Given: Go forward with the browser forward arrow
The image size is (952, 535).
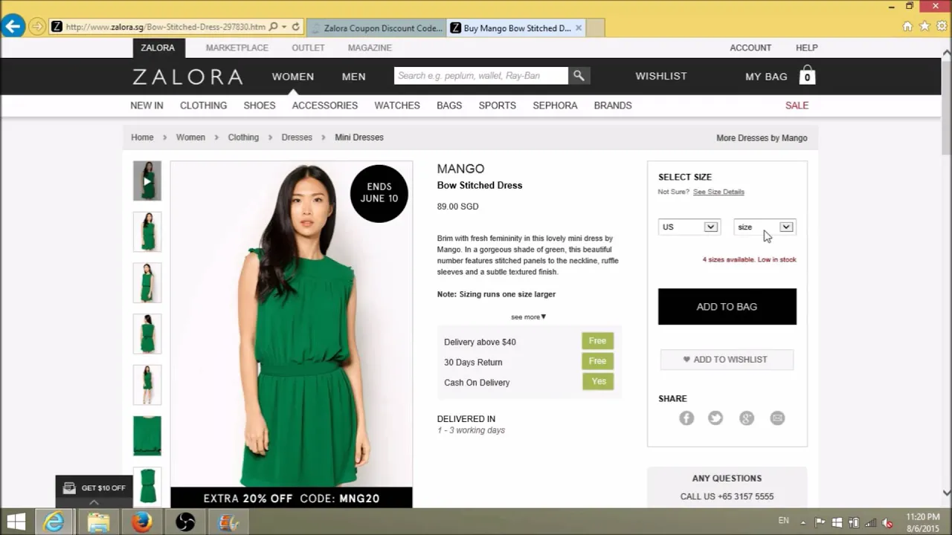Looking at the screenshot, I should coord(36,27).
